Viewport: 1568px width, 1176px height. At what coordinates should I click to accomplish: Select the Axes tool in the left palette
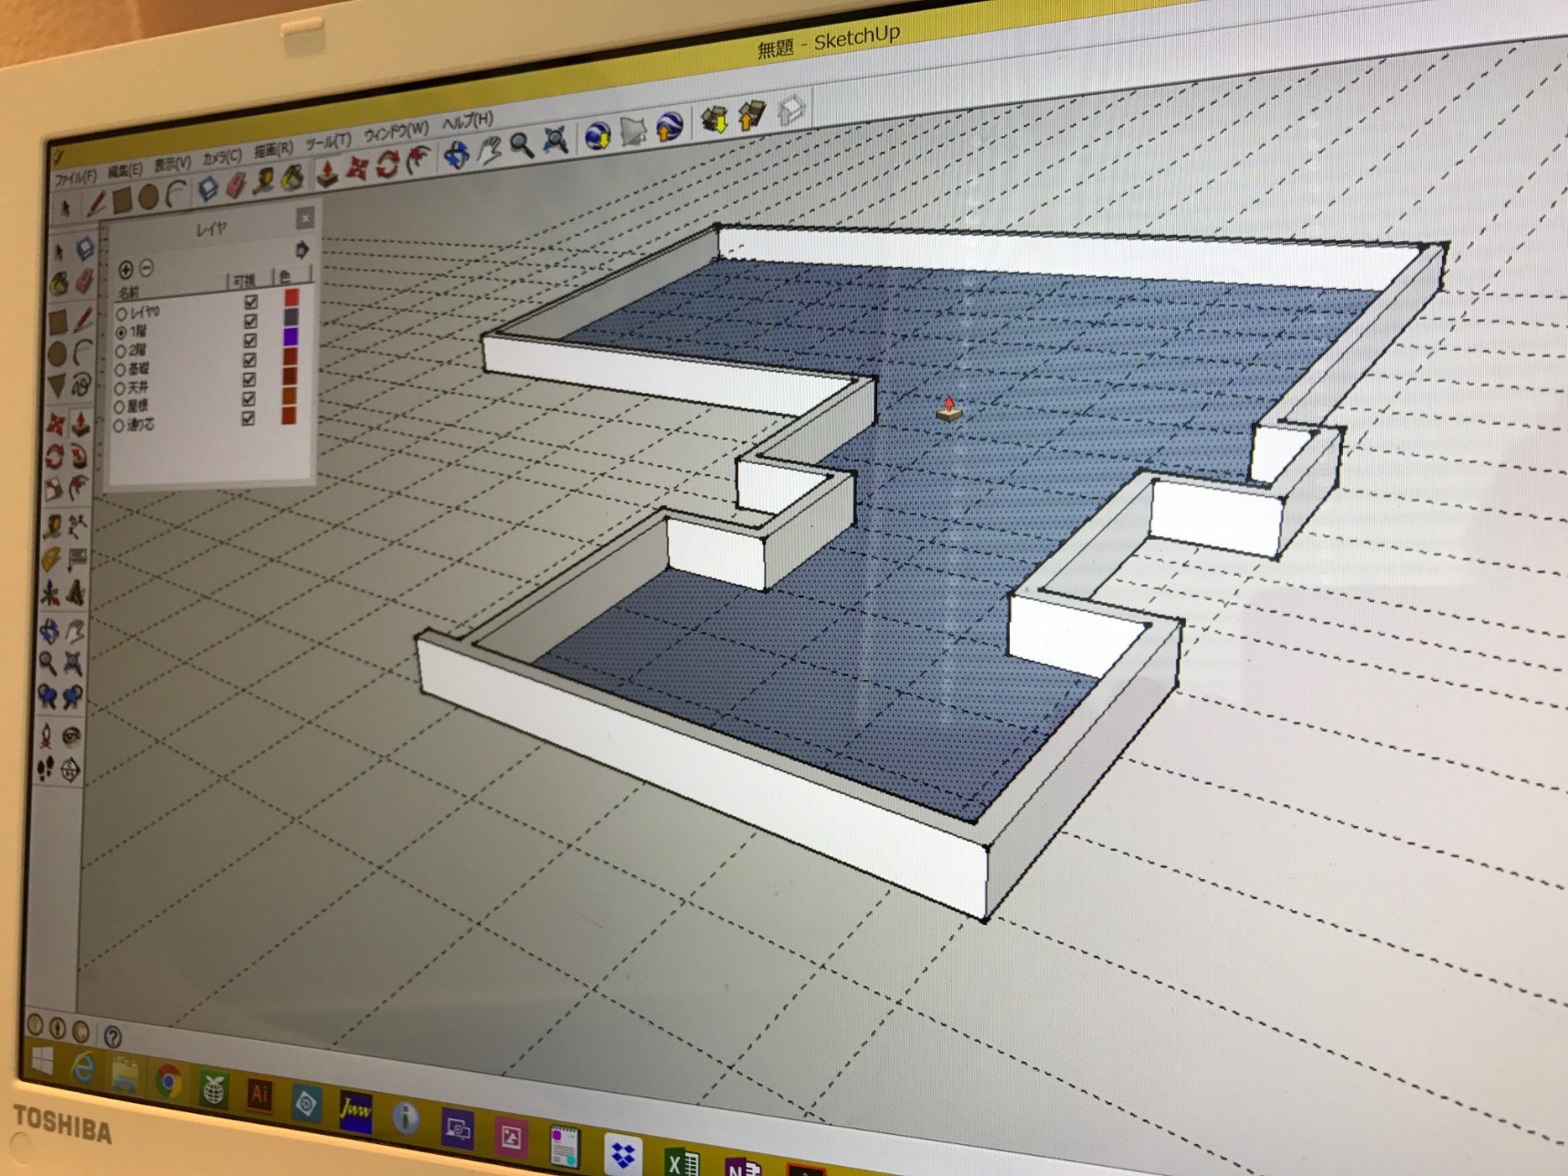coord(50,593)
